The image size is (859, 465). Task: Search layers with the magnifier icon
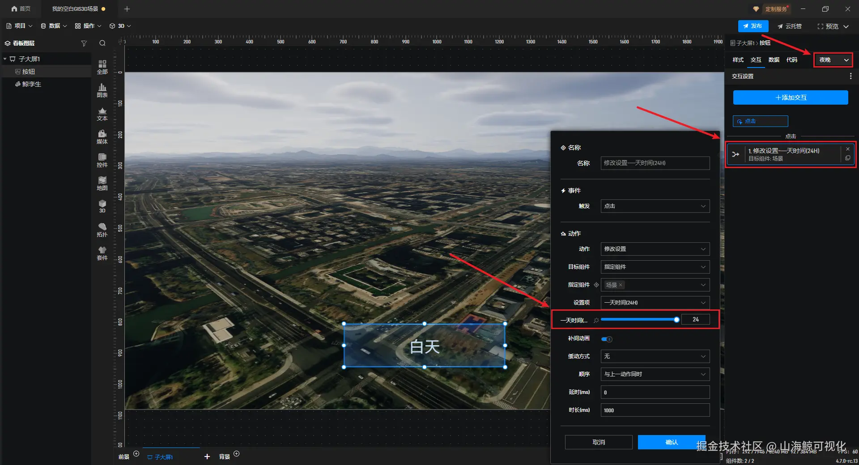pyautogui.click(x=102, y=43)
